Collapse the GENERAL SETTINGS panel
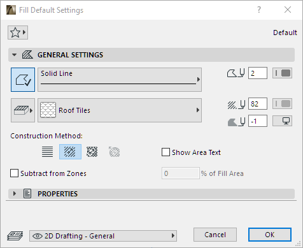This screenshot has height=248, width=303. click(14, 55)
